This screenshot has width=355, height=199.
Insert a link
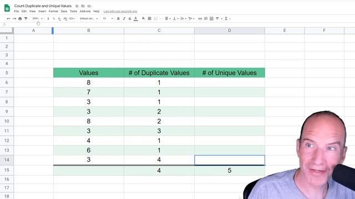[200, 18]
